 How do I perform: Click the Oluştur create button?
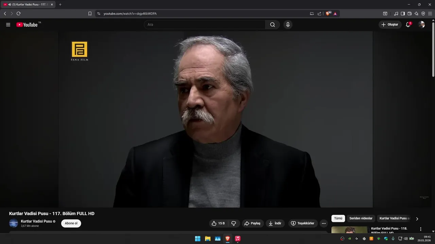390,25
